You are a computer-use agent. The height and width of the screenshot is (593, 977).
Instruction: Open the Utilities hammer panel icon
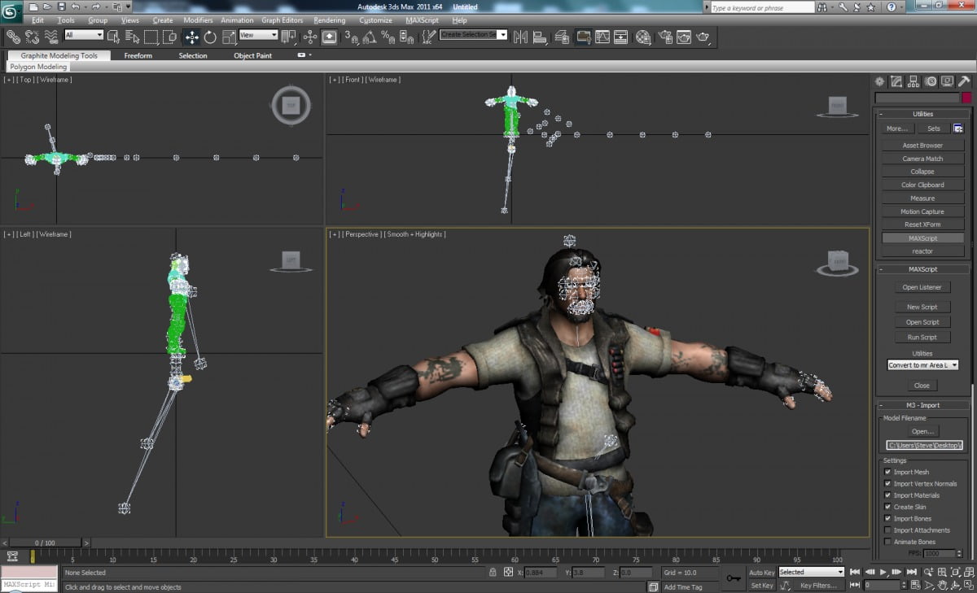tap(964, 81)
